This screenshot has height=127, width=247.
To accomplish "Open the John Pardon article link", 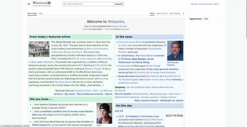I will [x=139, y=59].
